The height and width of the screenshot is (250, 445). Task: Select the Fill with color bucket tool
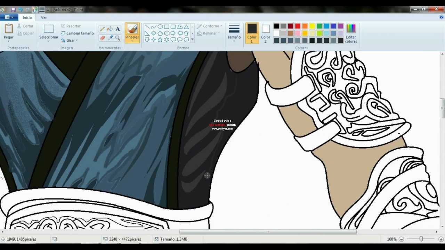point(110,29)
